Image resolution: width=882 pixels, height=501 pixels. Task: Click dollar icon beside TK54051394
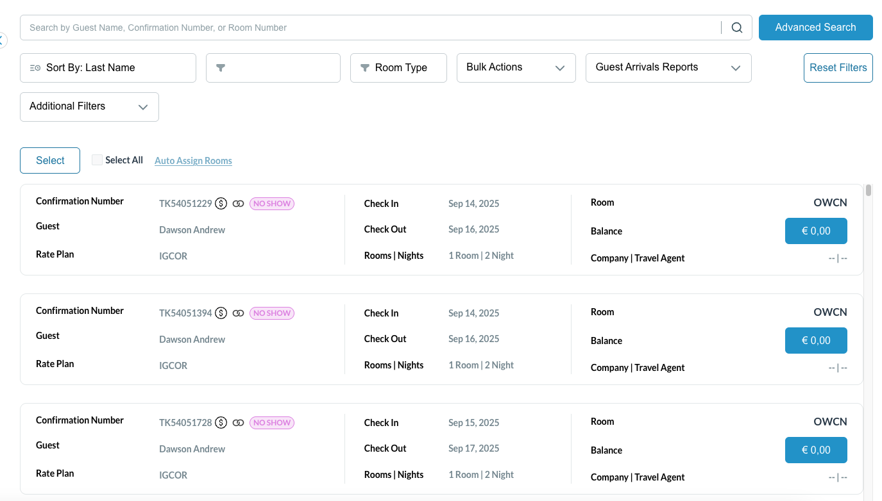tap(221, 313)
